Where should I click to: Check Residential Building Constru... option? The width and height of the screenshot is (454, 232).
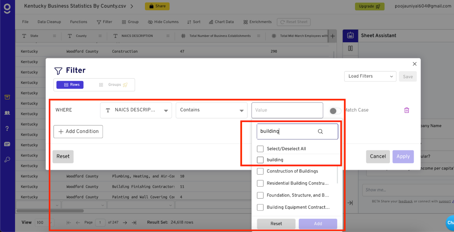click(260, 183)
